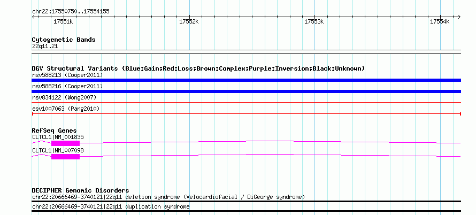Click the DECIPHER Genomic Disorders track title
476x215 pixels.
coord(80,190)
